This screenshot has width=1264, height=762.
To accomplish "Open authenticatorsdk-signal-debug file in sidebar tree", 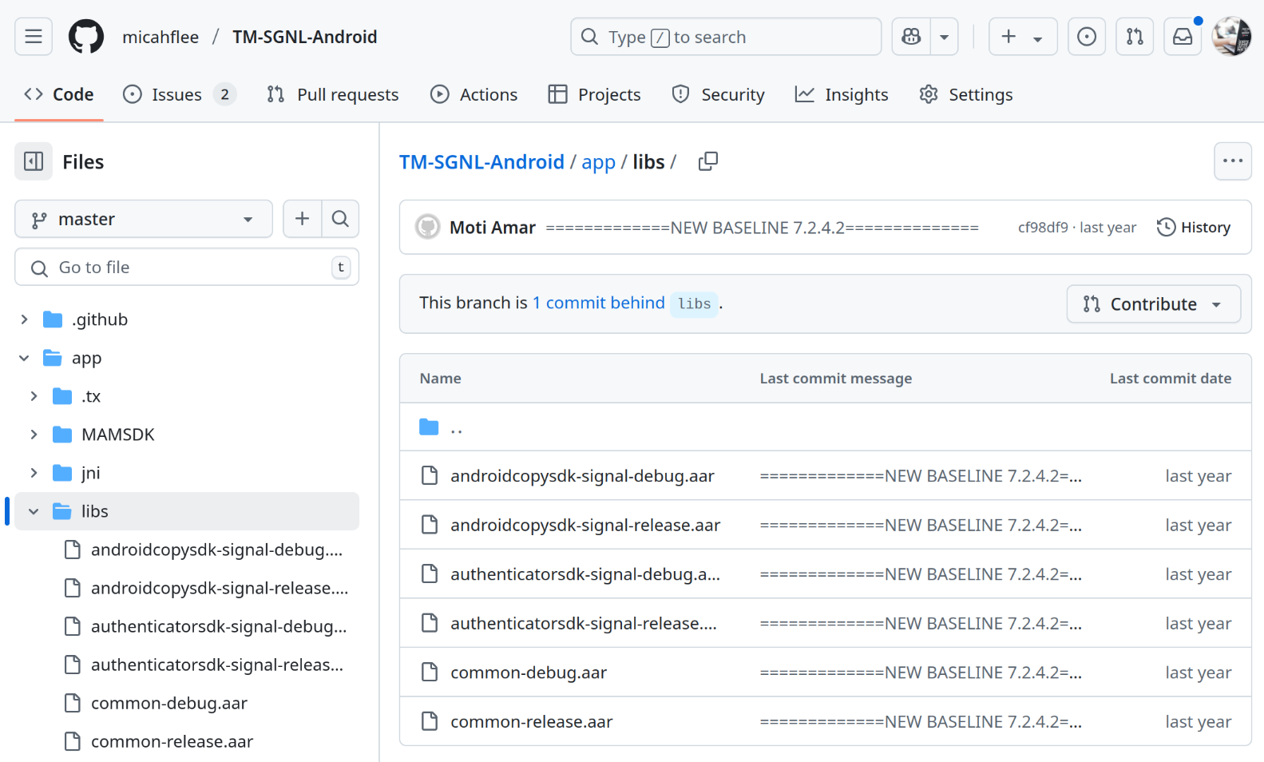I will pyautogui.click(x=219, y=626).
